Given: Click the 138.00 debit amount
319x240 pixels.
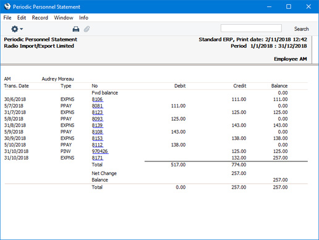Looking at the screenshot, I should pyautogui.click(x=178, y=145).
